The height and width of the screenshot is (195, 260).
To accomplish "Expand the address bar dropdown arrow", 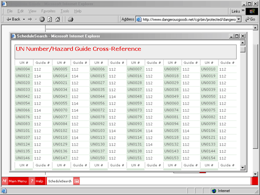I will point(239,19).
